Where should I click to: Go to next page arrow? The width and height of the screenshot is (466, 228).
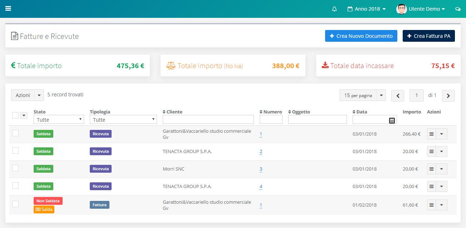(448, 96)
